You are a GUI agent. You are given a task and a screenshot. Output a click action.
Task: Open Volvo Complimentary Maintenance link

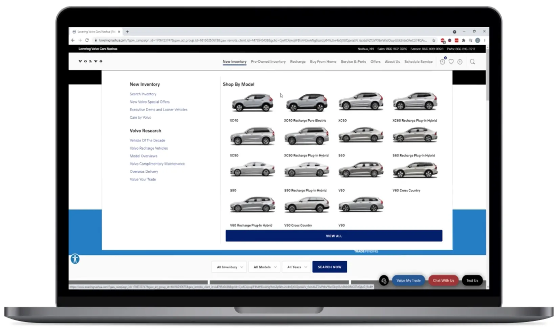(x=157, y=164)
